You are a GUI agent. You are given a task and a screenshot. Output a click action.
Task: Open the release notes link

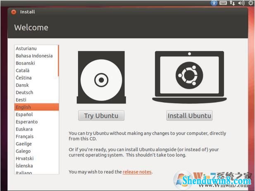click(x=137, y=172)
